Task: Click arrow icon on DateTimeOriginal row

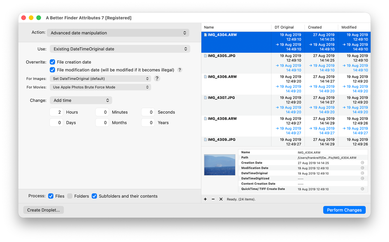Action: (363, 173)
